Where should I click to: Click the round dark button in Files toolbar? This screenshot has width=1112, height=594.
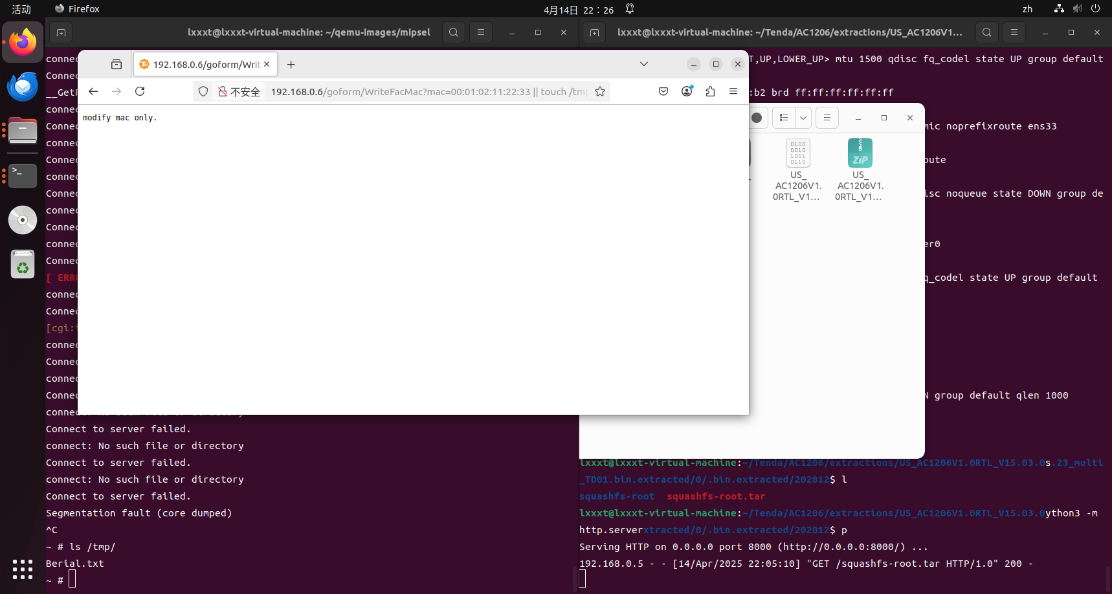(x=757, y=118)
